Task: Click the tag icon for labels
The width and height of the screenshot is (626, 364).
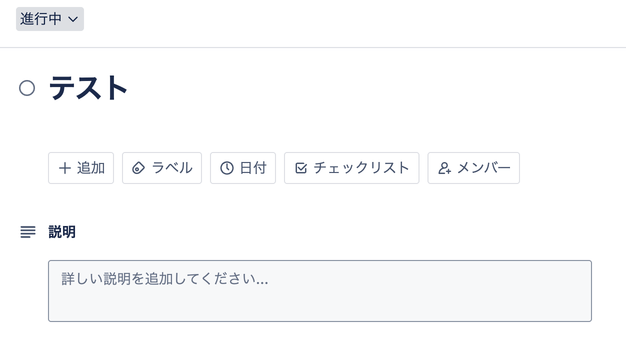Action: [138, 168]
